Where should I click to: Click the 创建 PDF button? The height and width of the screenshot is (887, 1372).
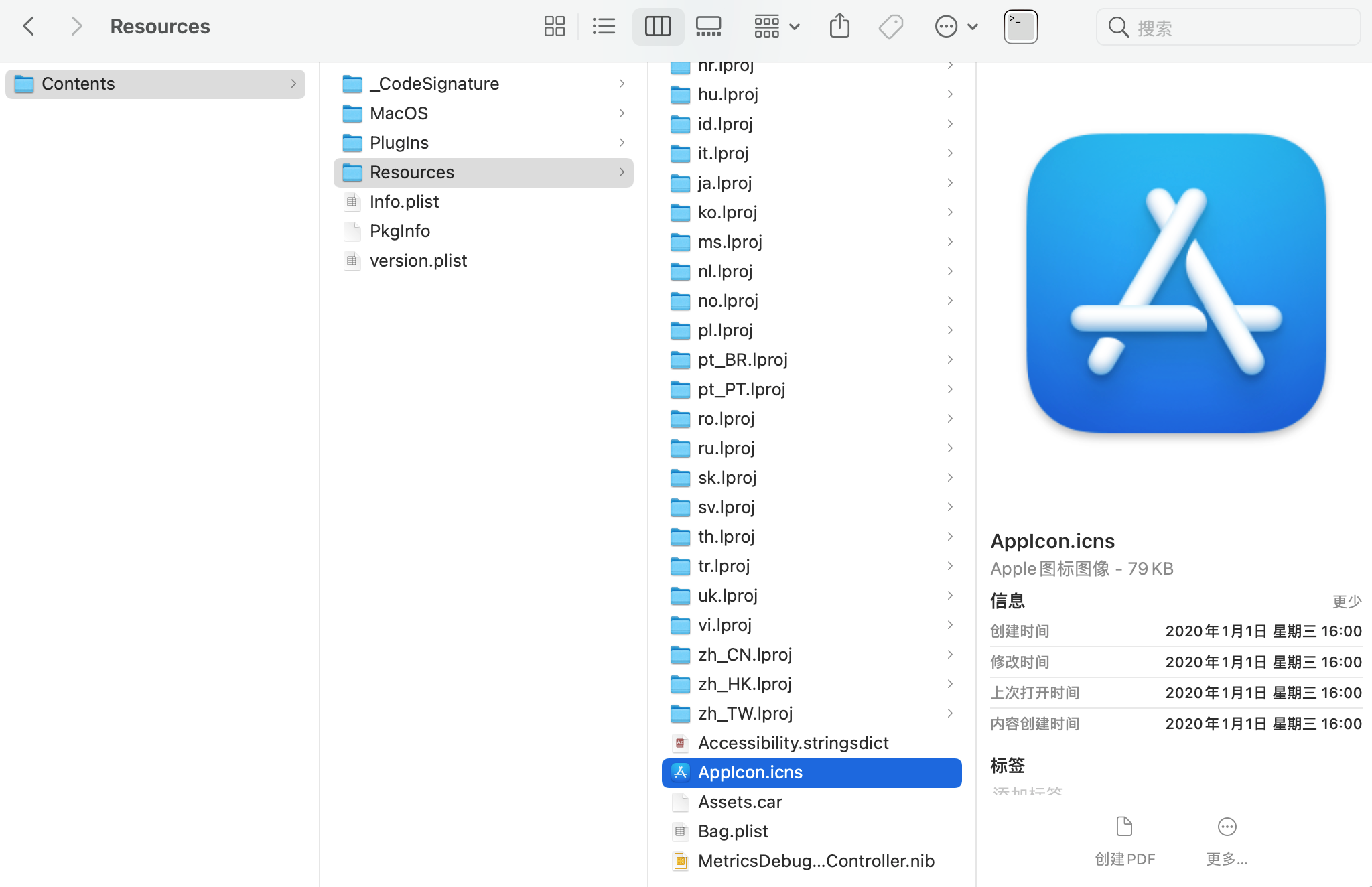pos(1124,840)
